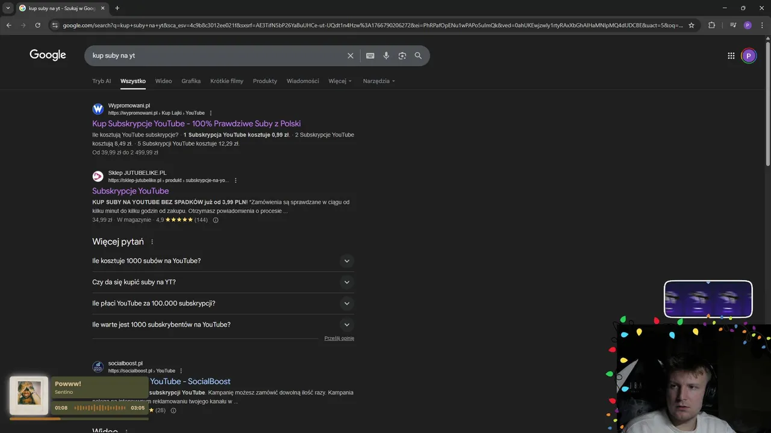The image size is (771, 433).
Task: Open the Więcej dropdown
Action: click(340, 81)
